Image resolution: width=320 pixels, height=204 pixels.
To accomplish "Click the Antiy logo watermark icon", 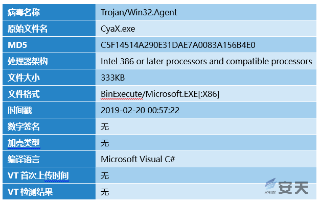I will pos(270,186).
